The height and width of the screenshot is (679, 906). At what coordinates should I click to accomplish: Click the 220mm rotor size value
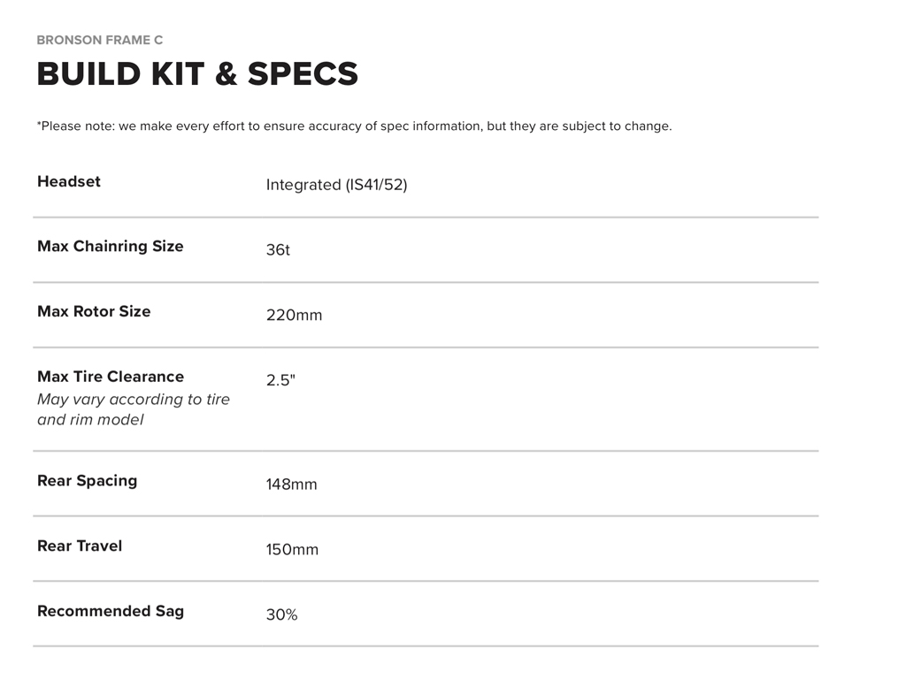point(294,315)
